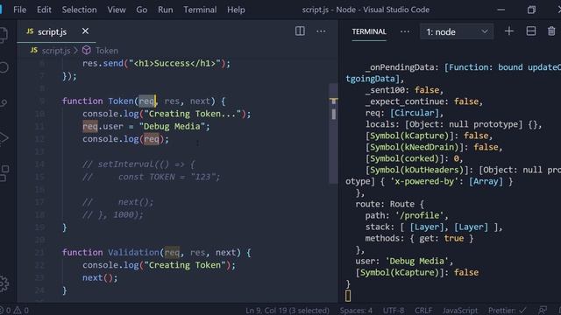
Task: Open the '1: node' terminal dropdown
Action: tap(457, 31)
